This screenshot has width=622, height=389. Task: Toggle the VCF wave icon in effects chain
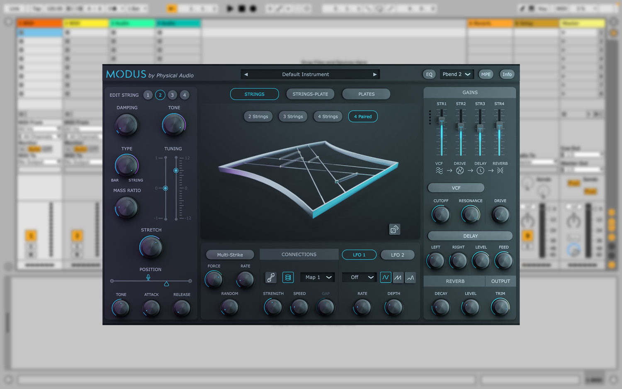[439, 170]
